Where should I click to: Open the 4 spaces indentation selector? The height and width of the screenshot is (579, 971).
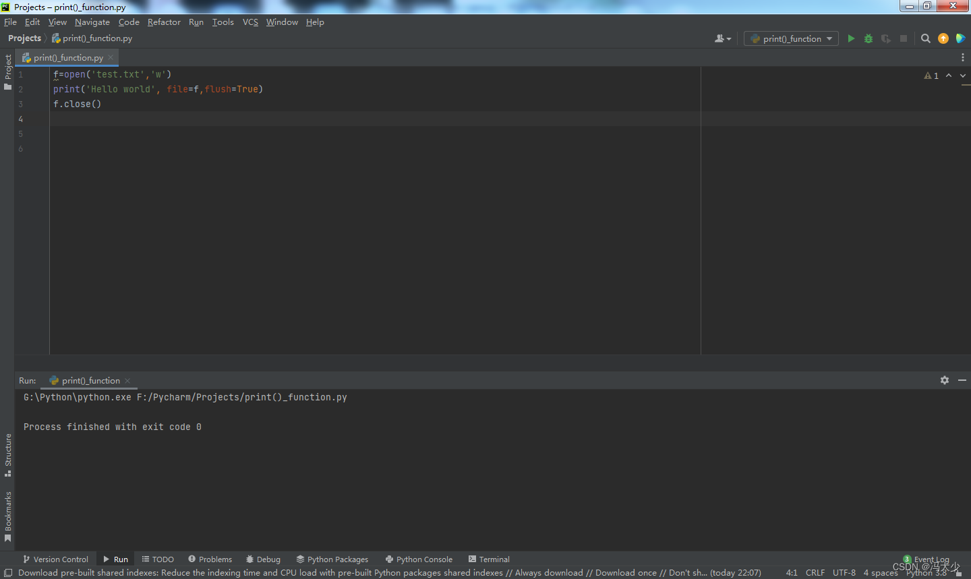pyautogui.click(x=880, y=573)
